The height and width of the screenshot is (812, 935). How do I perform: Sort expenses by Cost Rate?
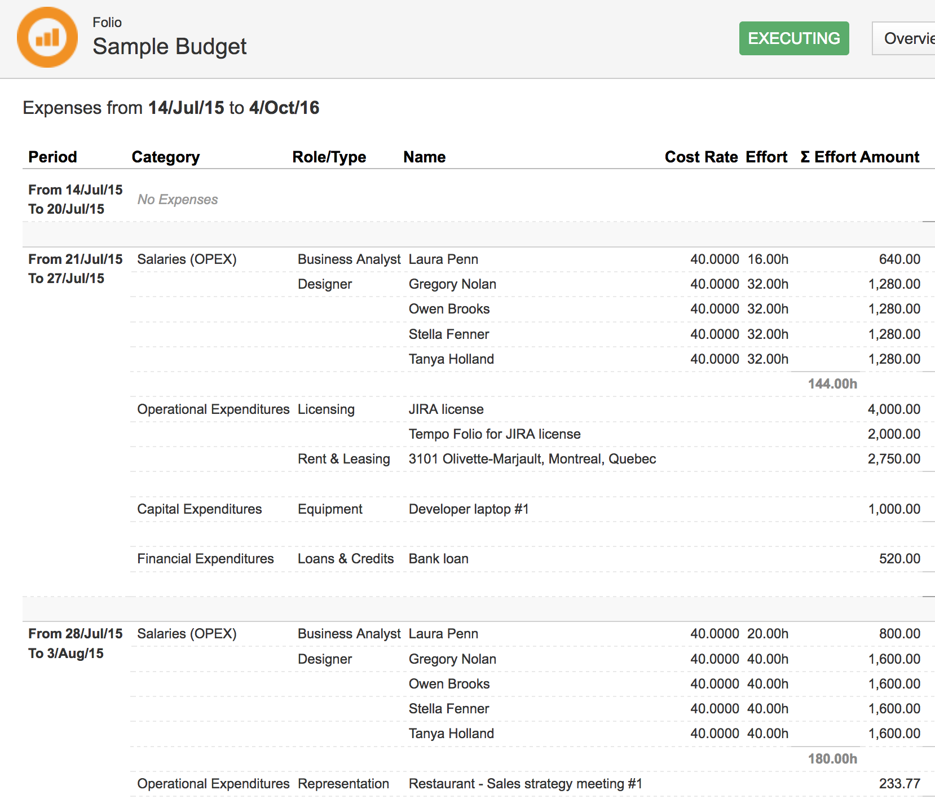pyautogui.click(x=701, y=157)
